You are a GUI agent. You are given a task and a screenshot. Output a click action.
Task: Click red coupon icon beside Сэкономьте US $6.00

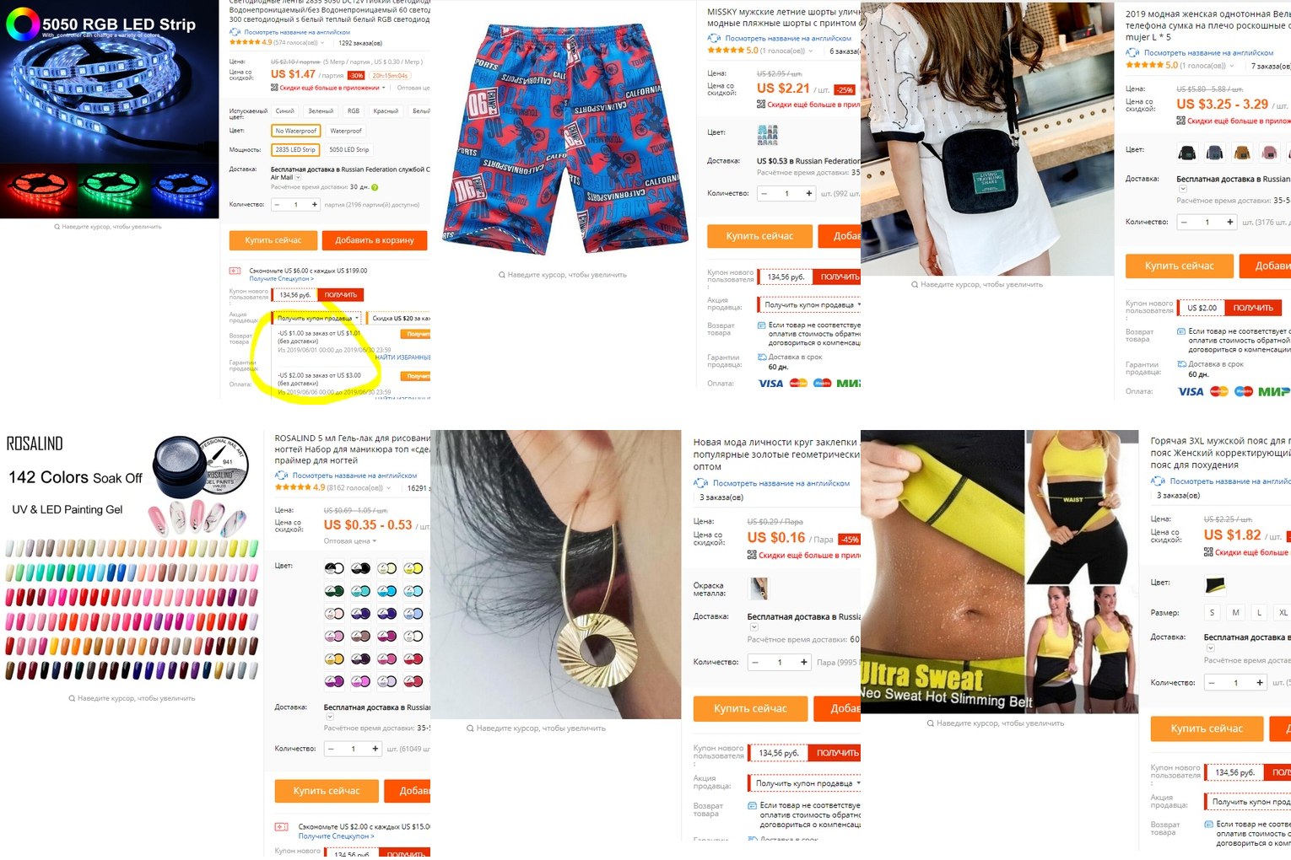(x=235, y=271)
